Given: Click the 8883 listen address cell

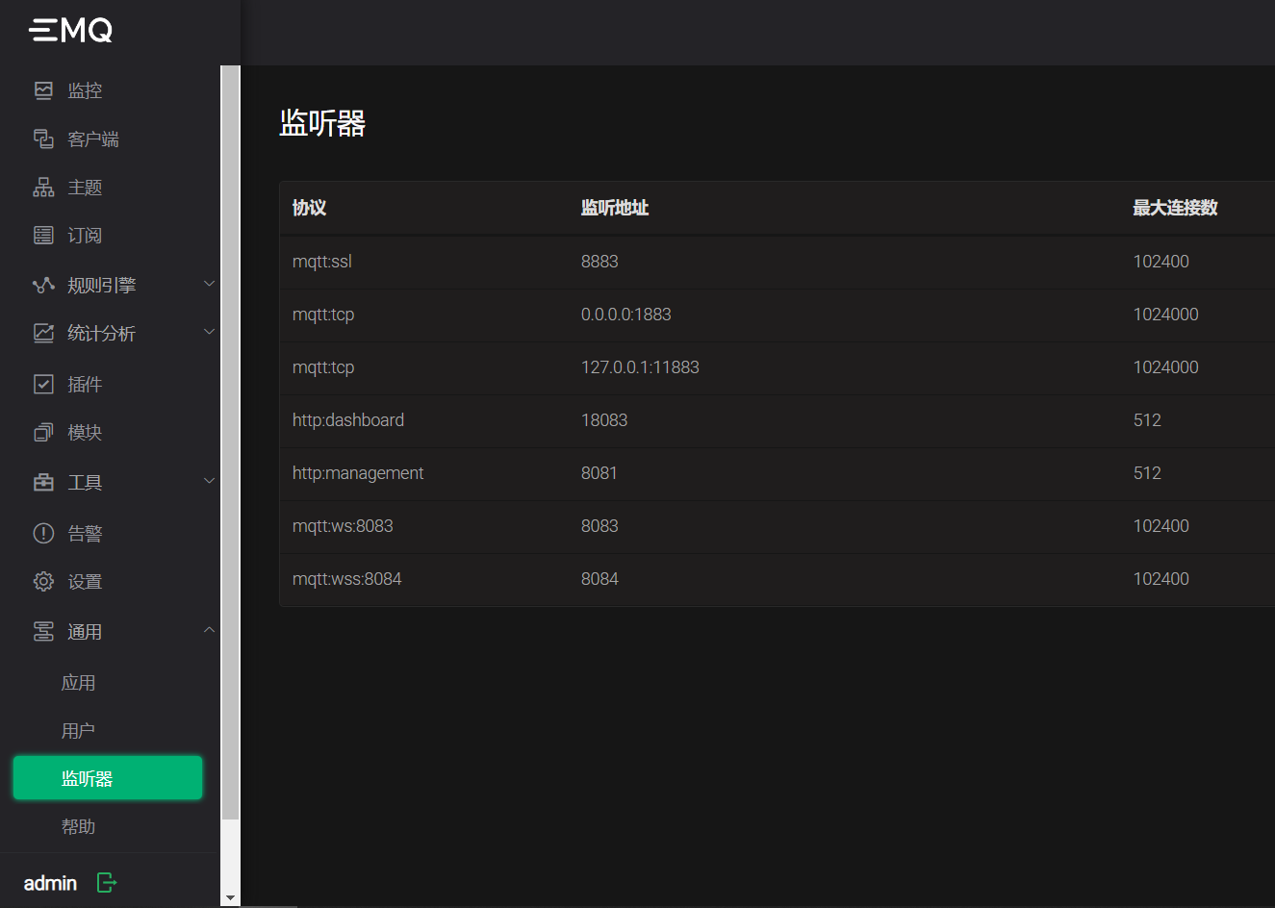Looking at the screenshot, I should point(599,262).
